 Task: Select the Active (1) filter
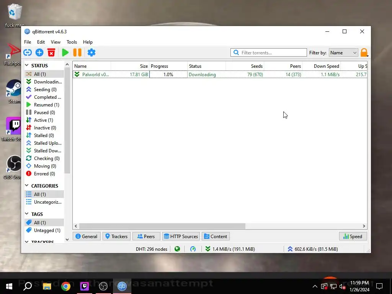click(x=44, y=120)
